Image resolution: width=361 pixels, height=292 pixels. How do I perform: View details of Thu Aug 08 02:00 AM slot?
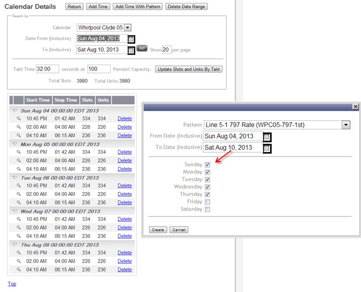19,261
